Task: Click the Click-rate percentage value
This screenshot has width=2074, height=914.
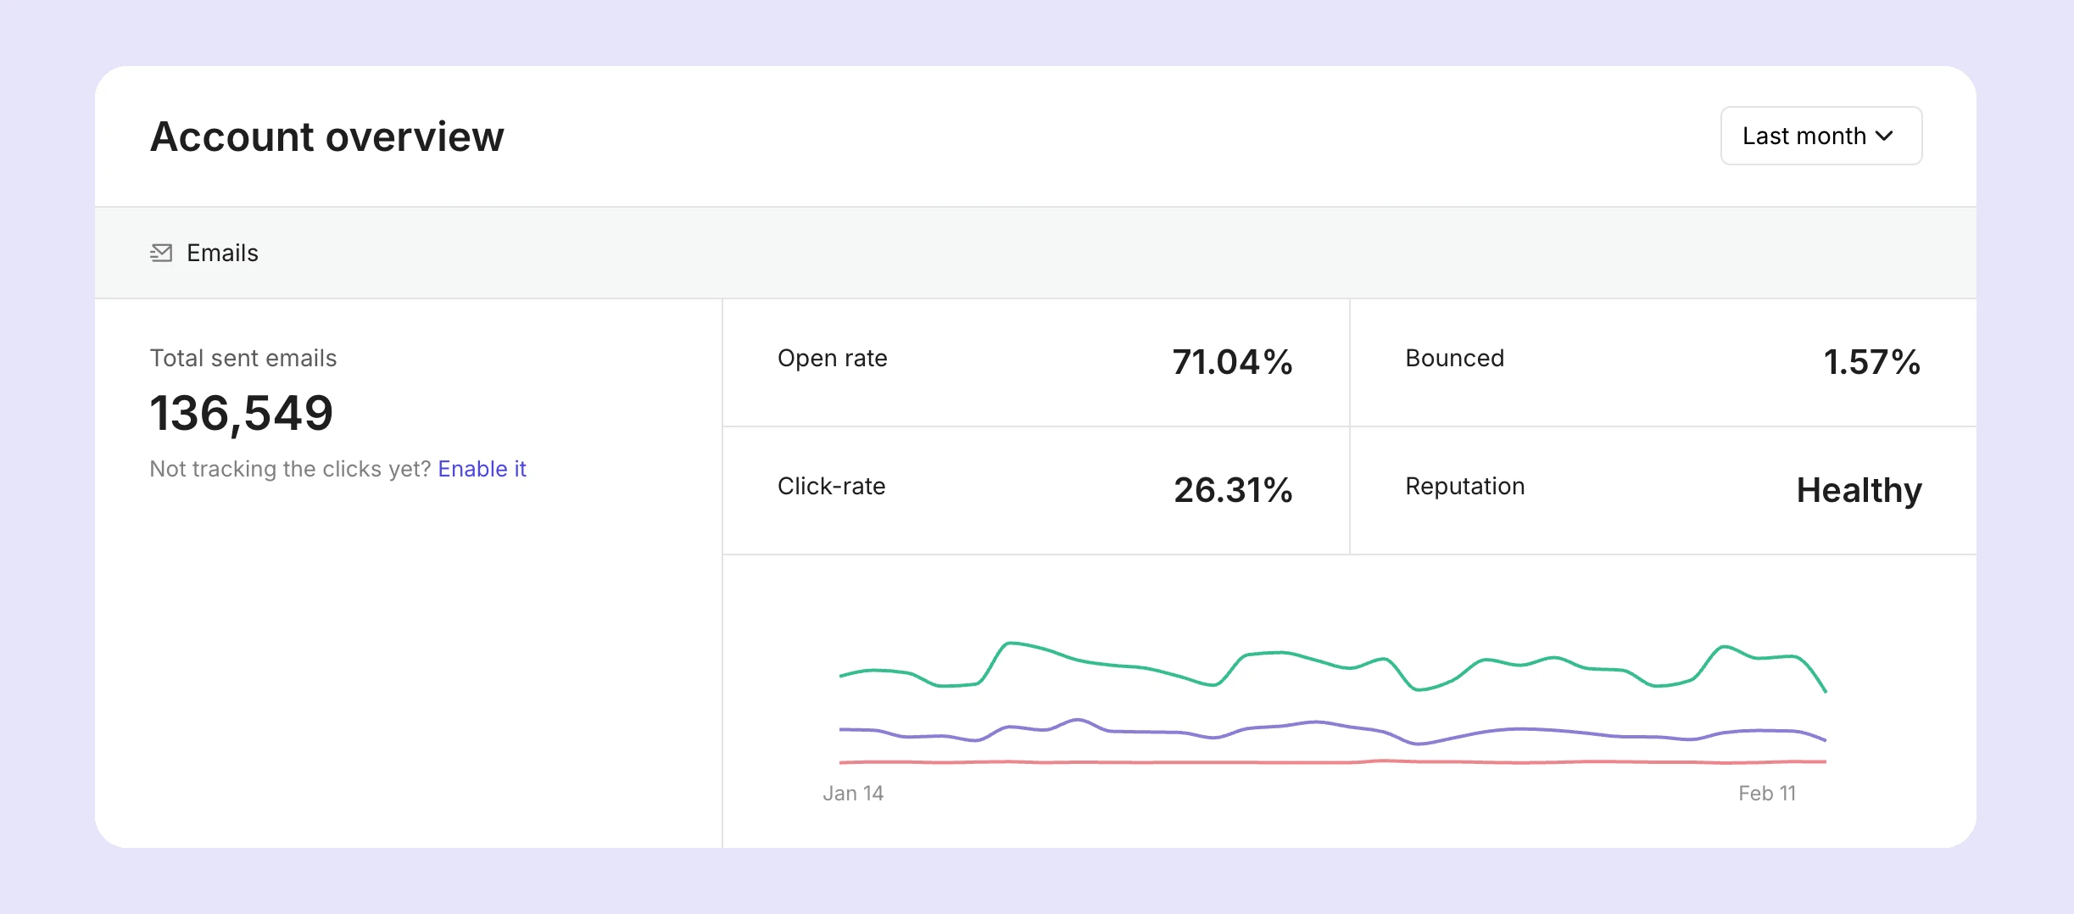Action: pyautogui.click(x=1233, y=490)
